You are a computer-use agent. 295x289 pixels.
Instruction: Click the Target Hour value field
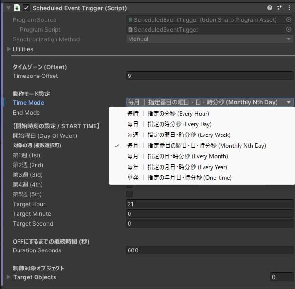pos(210,204)
